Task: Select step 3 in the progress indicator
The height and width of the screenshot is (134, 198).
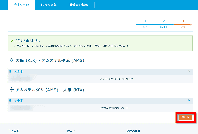Action: pos(183,24)
